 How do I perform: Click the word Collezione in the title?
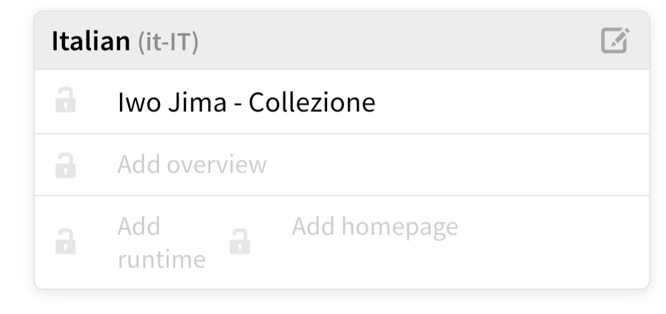pyautogui.click(x=312, y=102)
